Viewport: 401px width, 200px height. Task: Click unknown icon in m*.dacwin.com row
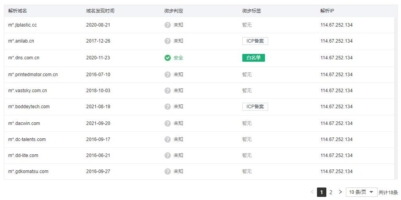[168, 123]
